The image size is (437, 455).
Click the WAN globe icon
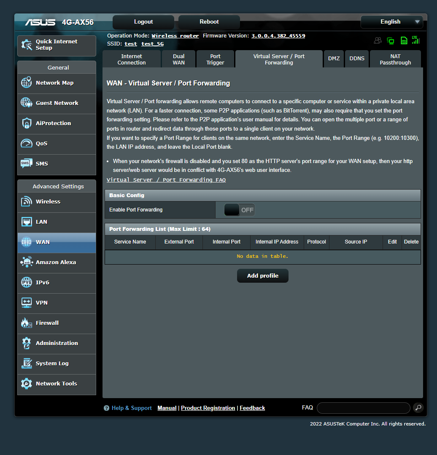point(27,242)
